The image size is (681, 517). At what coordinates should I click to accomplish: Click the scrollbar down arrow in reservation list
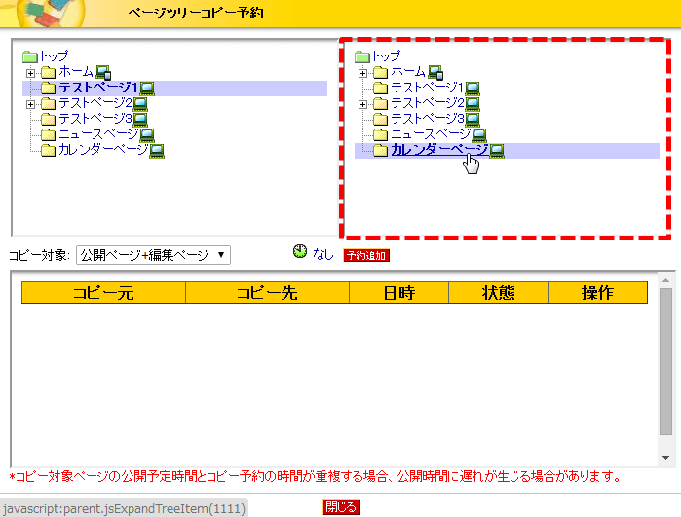pos(665,458)
